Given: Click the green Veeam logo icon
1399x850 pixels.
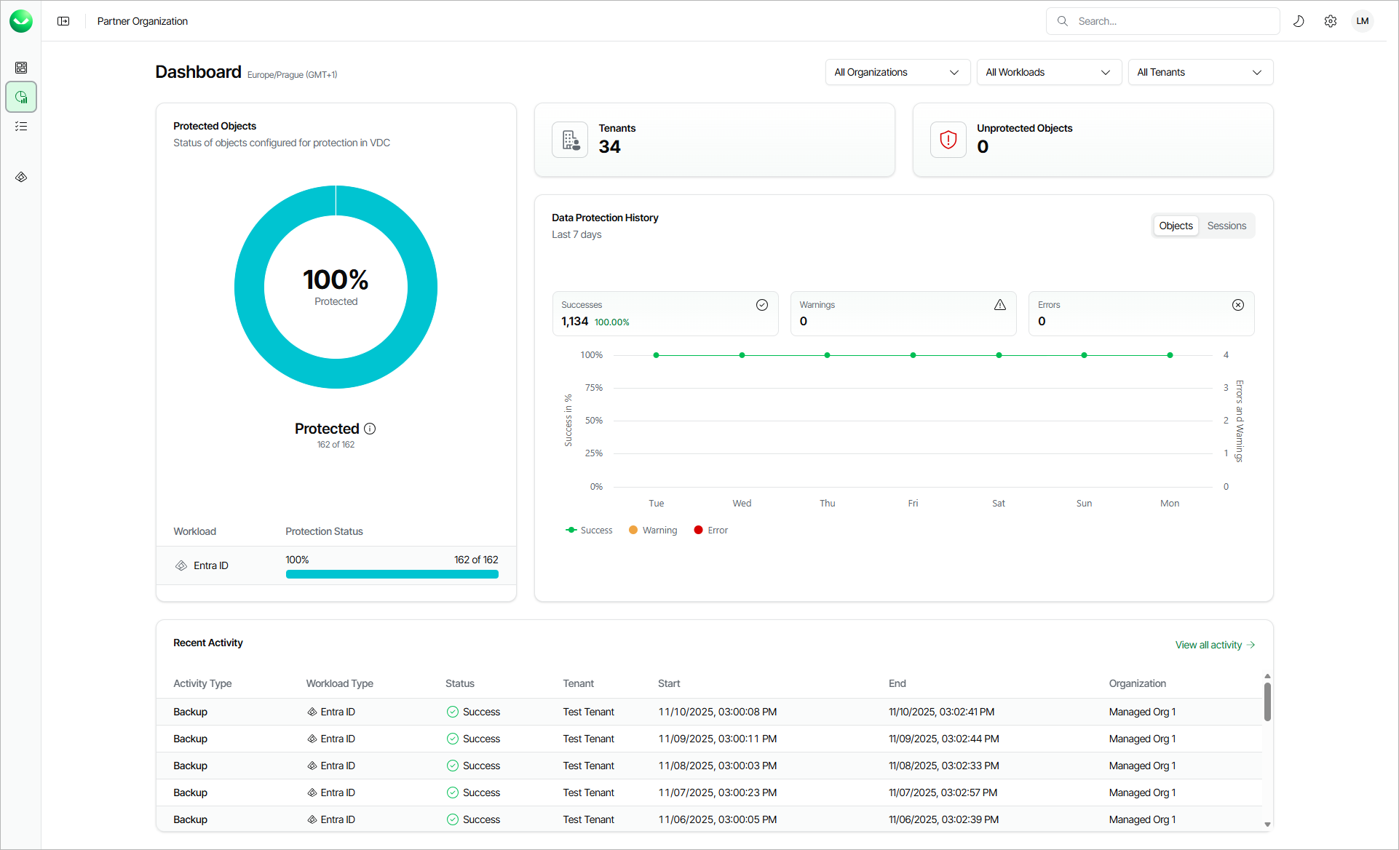Looking at the screenshot, I should pyautogui.click(x=21, y=21).
